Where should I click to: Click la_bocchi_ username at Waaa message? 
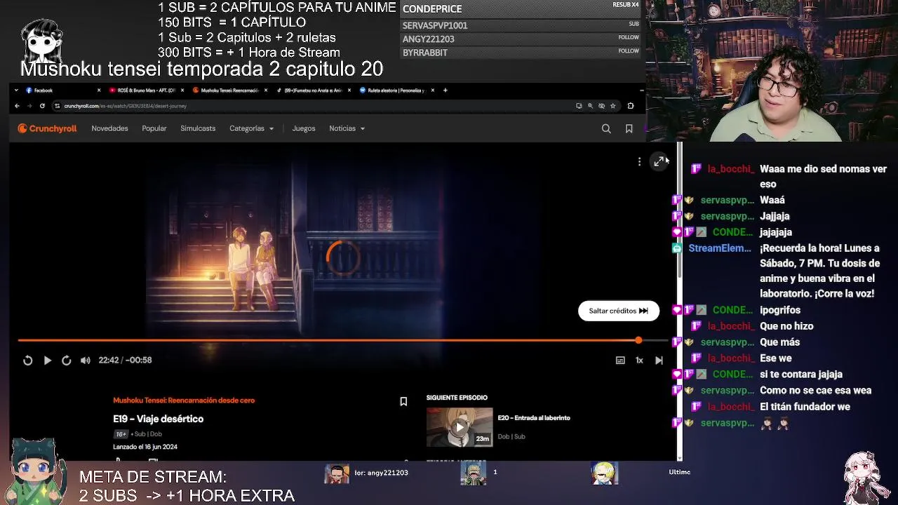(x=730, y=169)
